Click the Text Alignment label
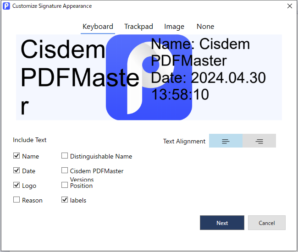Image resolution: width=298 pixels, height=252 pixels. 184,141
